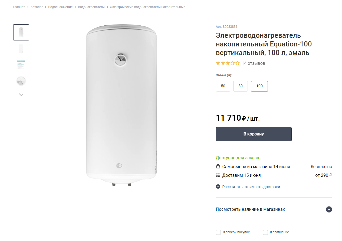
Task: Select the 80 liter volume option
Action: coord(241,86)
